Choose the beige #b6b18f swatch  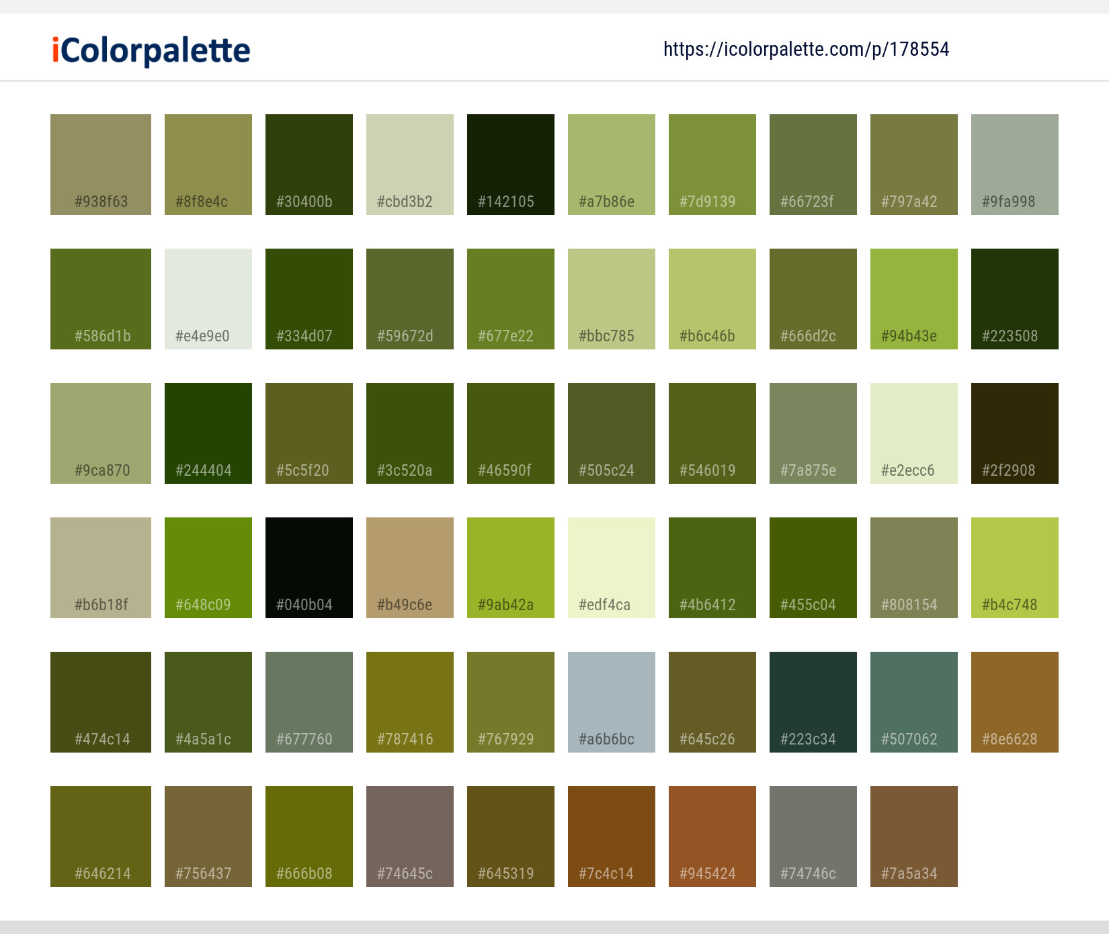[101, 568]
